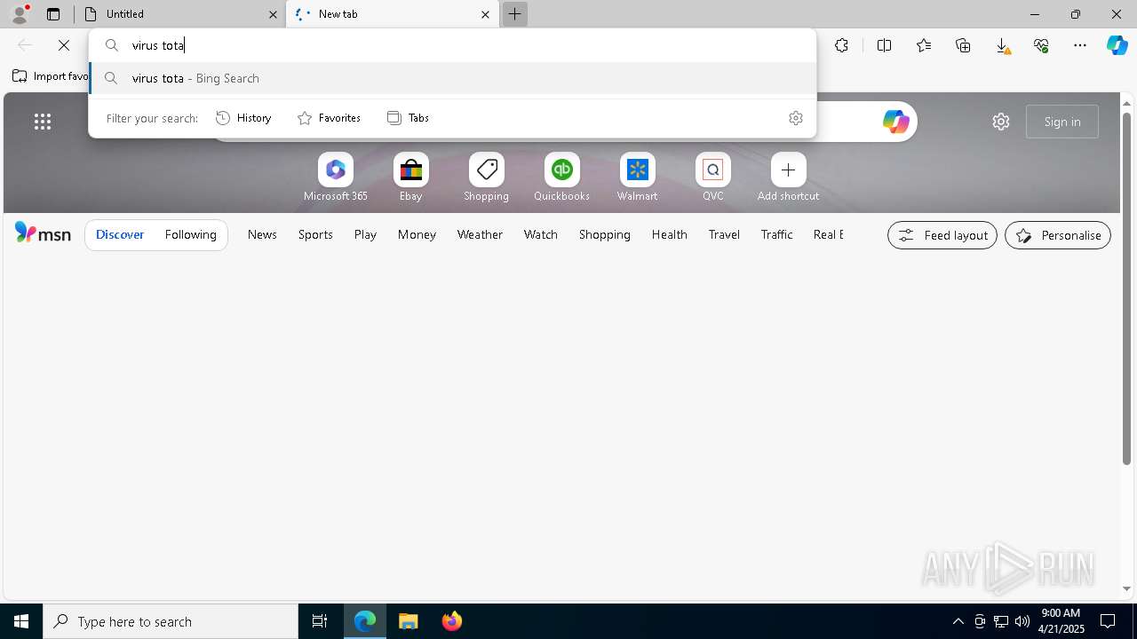Open a new tab with plus button
The image size is (1137, 639).
click(514, 14)
